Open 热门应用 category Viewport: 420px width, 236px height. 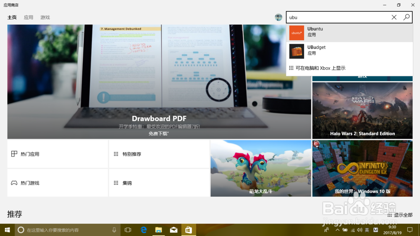(x=58, y=154)
